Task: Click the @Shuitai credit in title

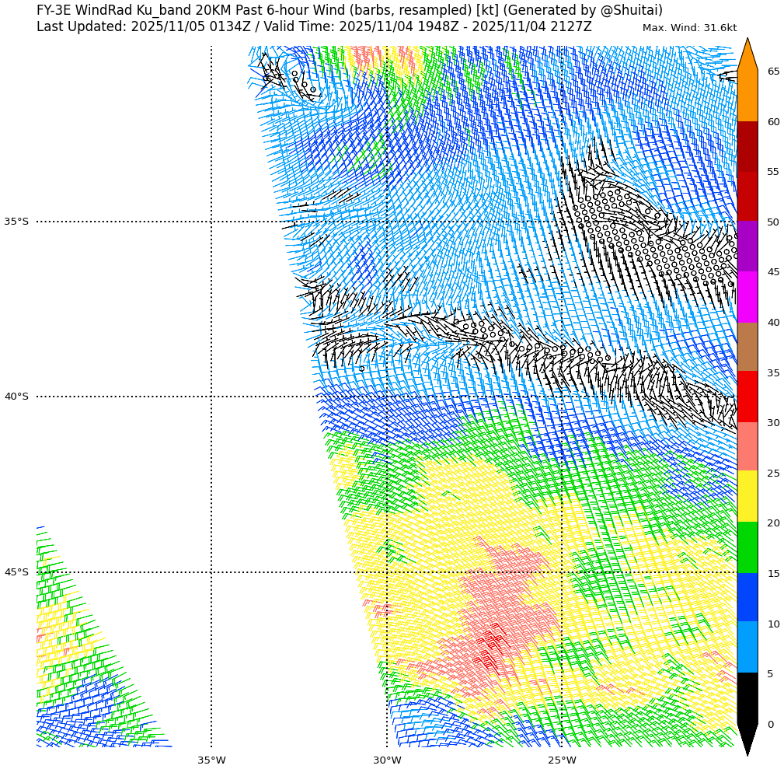Action: pyautogui.click(x=631, y=10)
